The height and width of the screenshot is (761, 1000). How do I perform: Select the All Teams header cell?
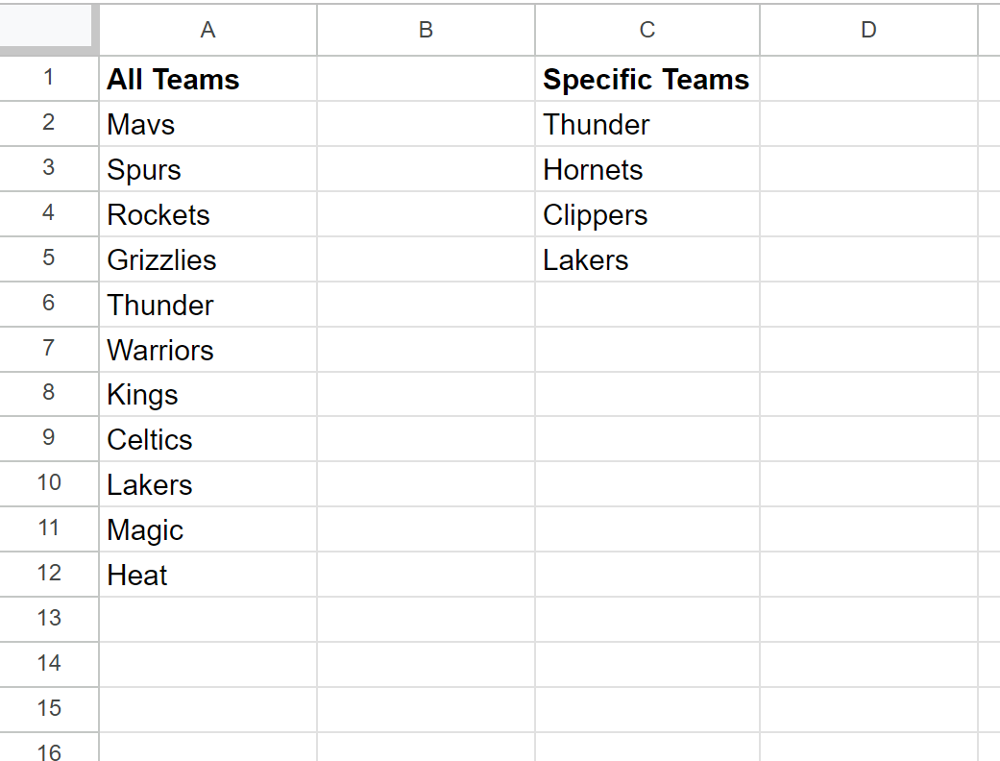207,79
